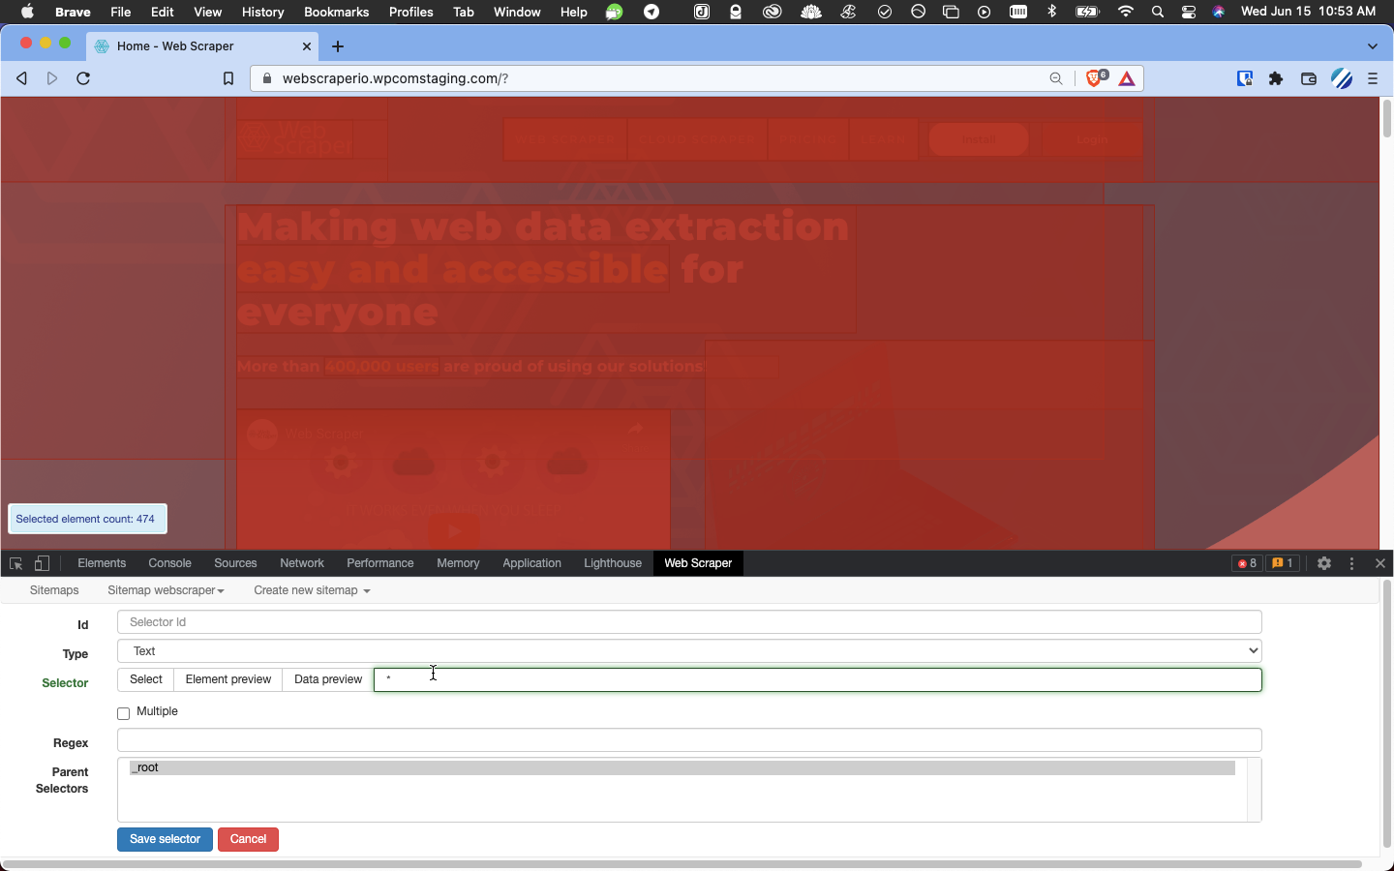Expand the Sitemap webscraper dropdown
The height and width of the screenshot is (871, 1394).
pyautogui.click(x=166, y=590)
